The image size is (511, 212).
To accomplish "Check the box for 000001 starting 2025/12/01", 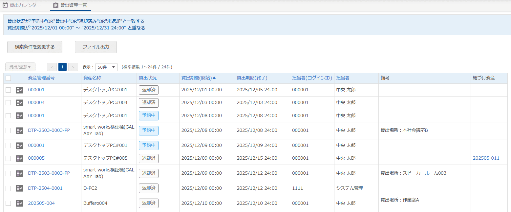I will click(x=8, y=90).
